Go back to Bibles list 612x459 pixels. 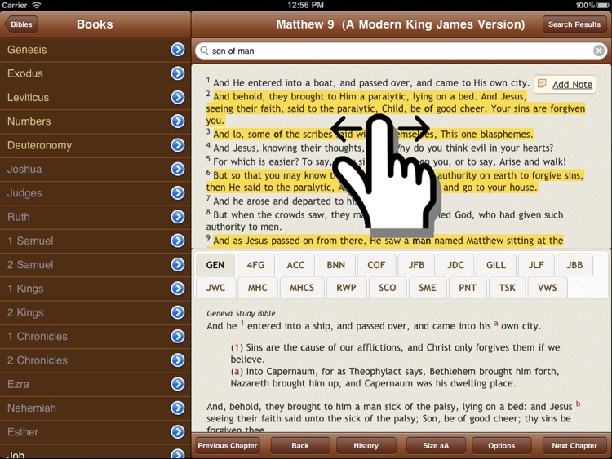[x=20, y=24]
